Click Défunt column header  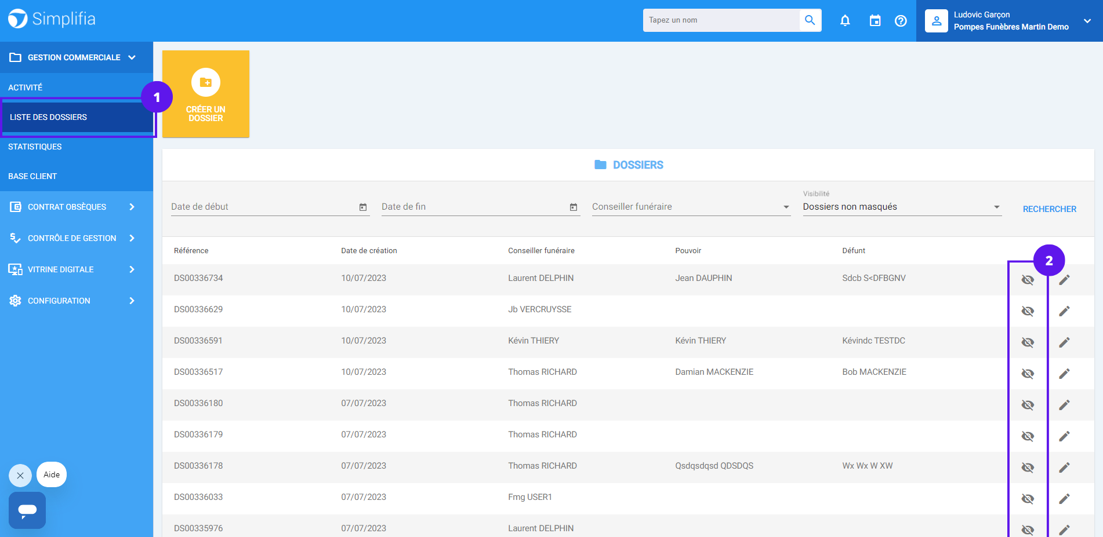pyautogui.click(x=854, y=251)
